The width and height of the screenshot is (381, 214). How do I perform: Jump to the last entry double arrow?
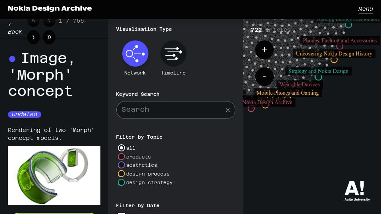[x=49, y=37]
